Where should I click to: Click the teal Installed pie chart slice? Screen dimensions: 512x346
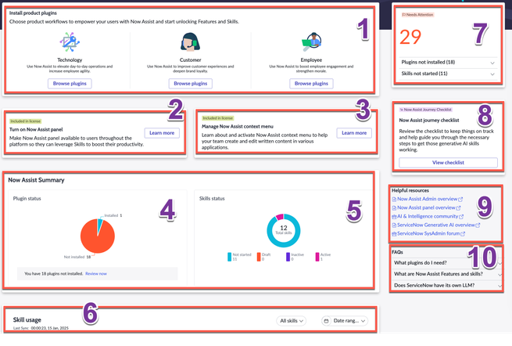(x=100, y=224)
